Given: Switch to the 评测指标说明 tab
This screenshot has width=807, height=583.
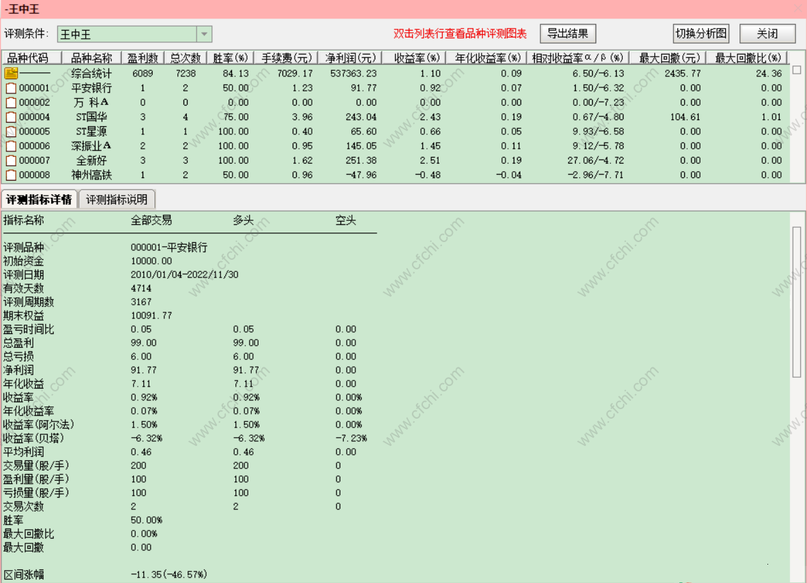Looking at the screenshot, I should coord(117,200).
